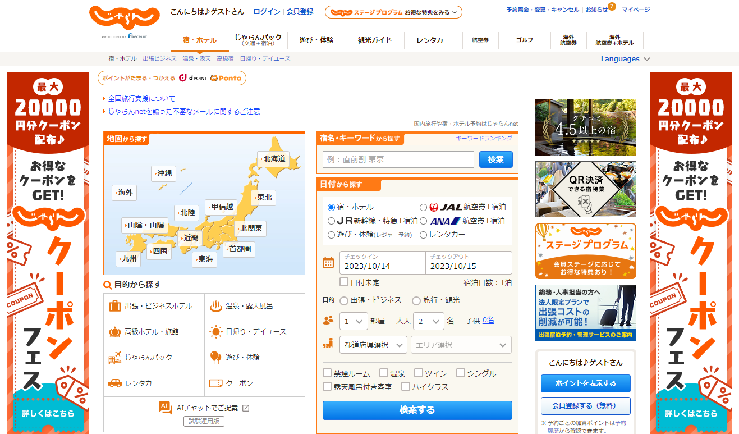Click the balloon icon for 遊び・体験

click(216, 358)
